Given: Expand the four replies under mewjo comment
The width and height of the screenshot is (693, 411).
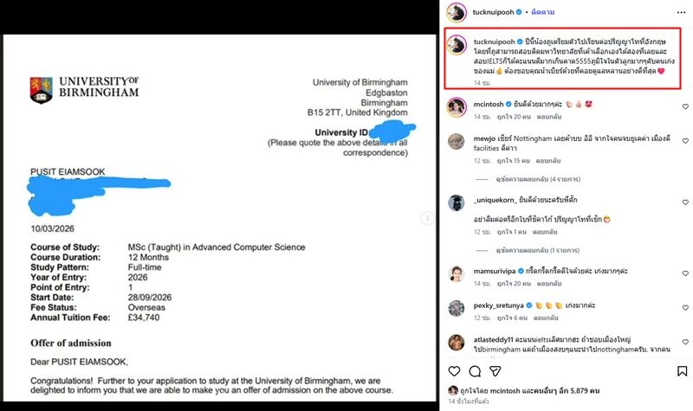Looking at the screenshot, I should pos(538,179).
